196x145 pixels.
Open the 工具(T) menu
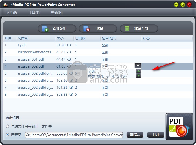[x=34, y=13]
